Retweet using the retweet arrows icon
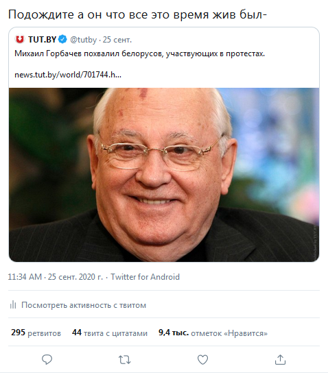The image size is (328, 373). (x=125, y=360)
